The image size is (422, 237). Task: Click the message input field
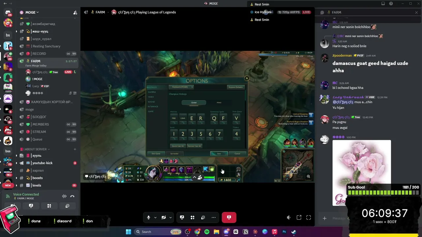[339, 218]
